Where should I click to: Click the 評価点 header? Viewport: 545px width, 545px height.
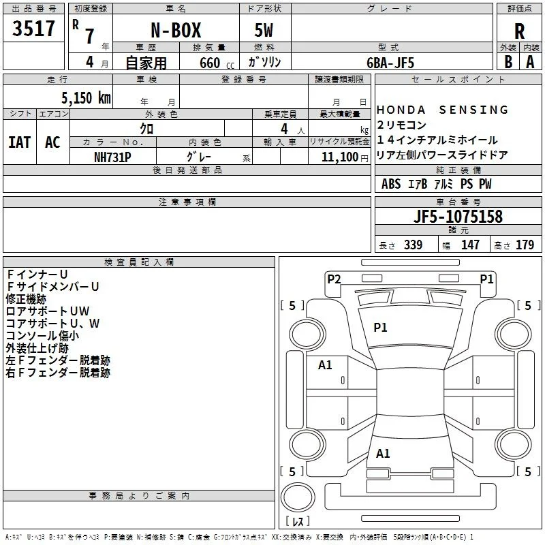pyautogui.click(x=519, y=9)
